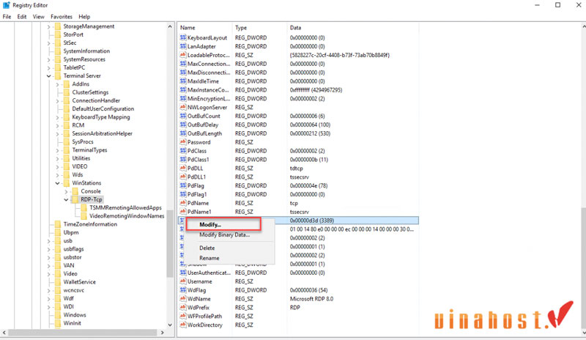The height and width of the screenshot is (340, 586).
Task: Expand the usbflags tree node
Action: tap(48, 249)
